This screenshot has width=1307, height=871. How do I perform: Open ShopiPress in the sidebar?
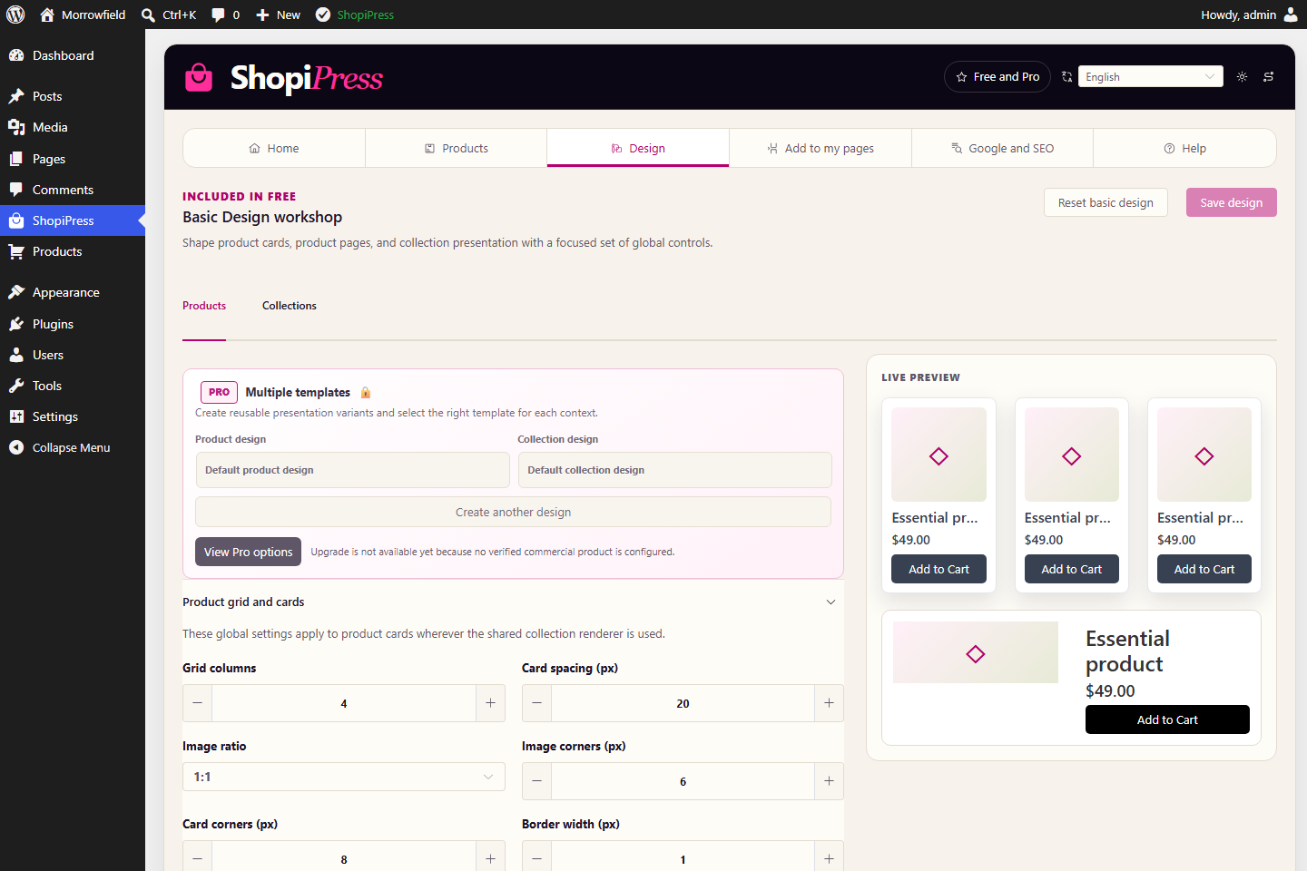pos(73,220)
